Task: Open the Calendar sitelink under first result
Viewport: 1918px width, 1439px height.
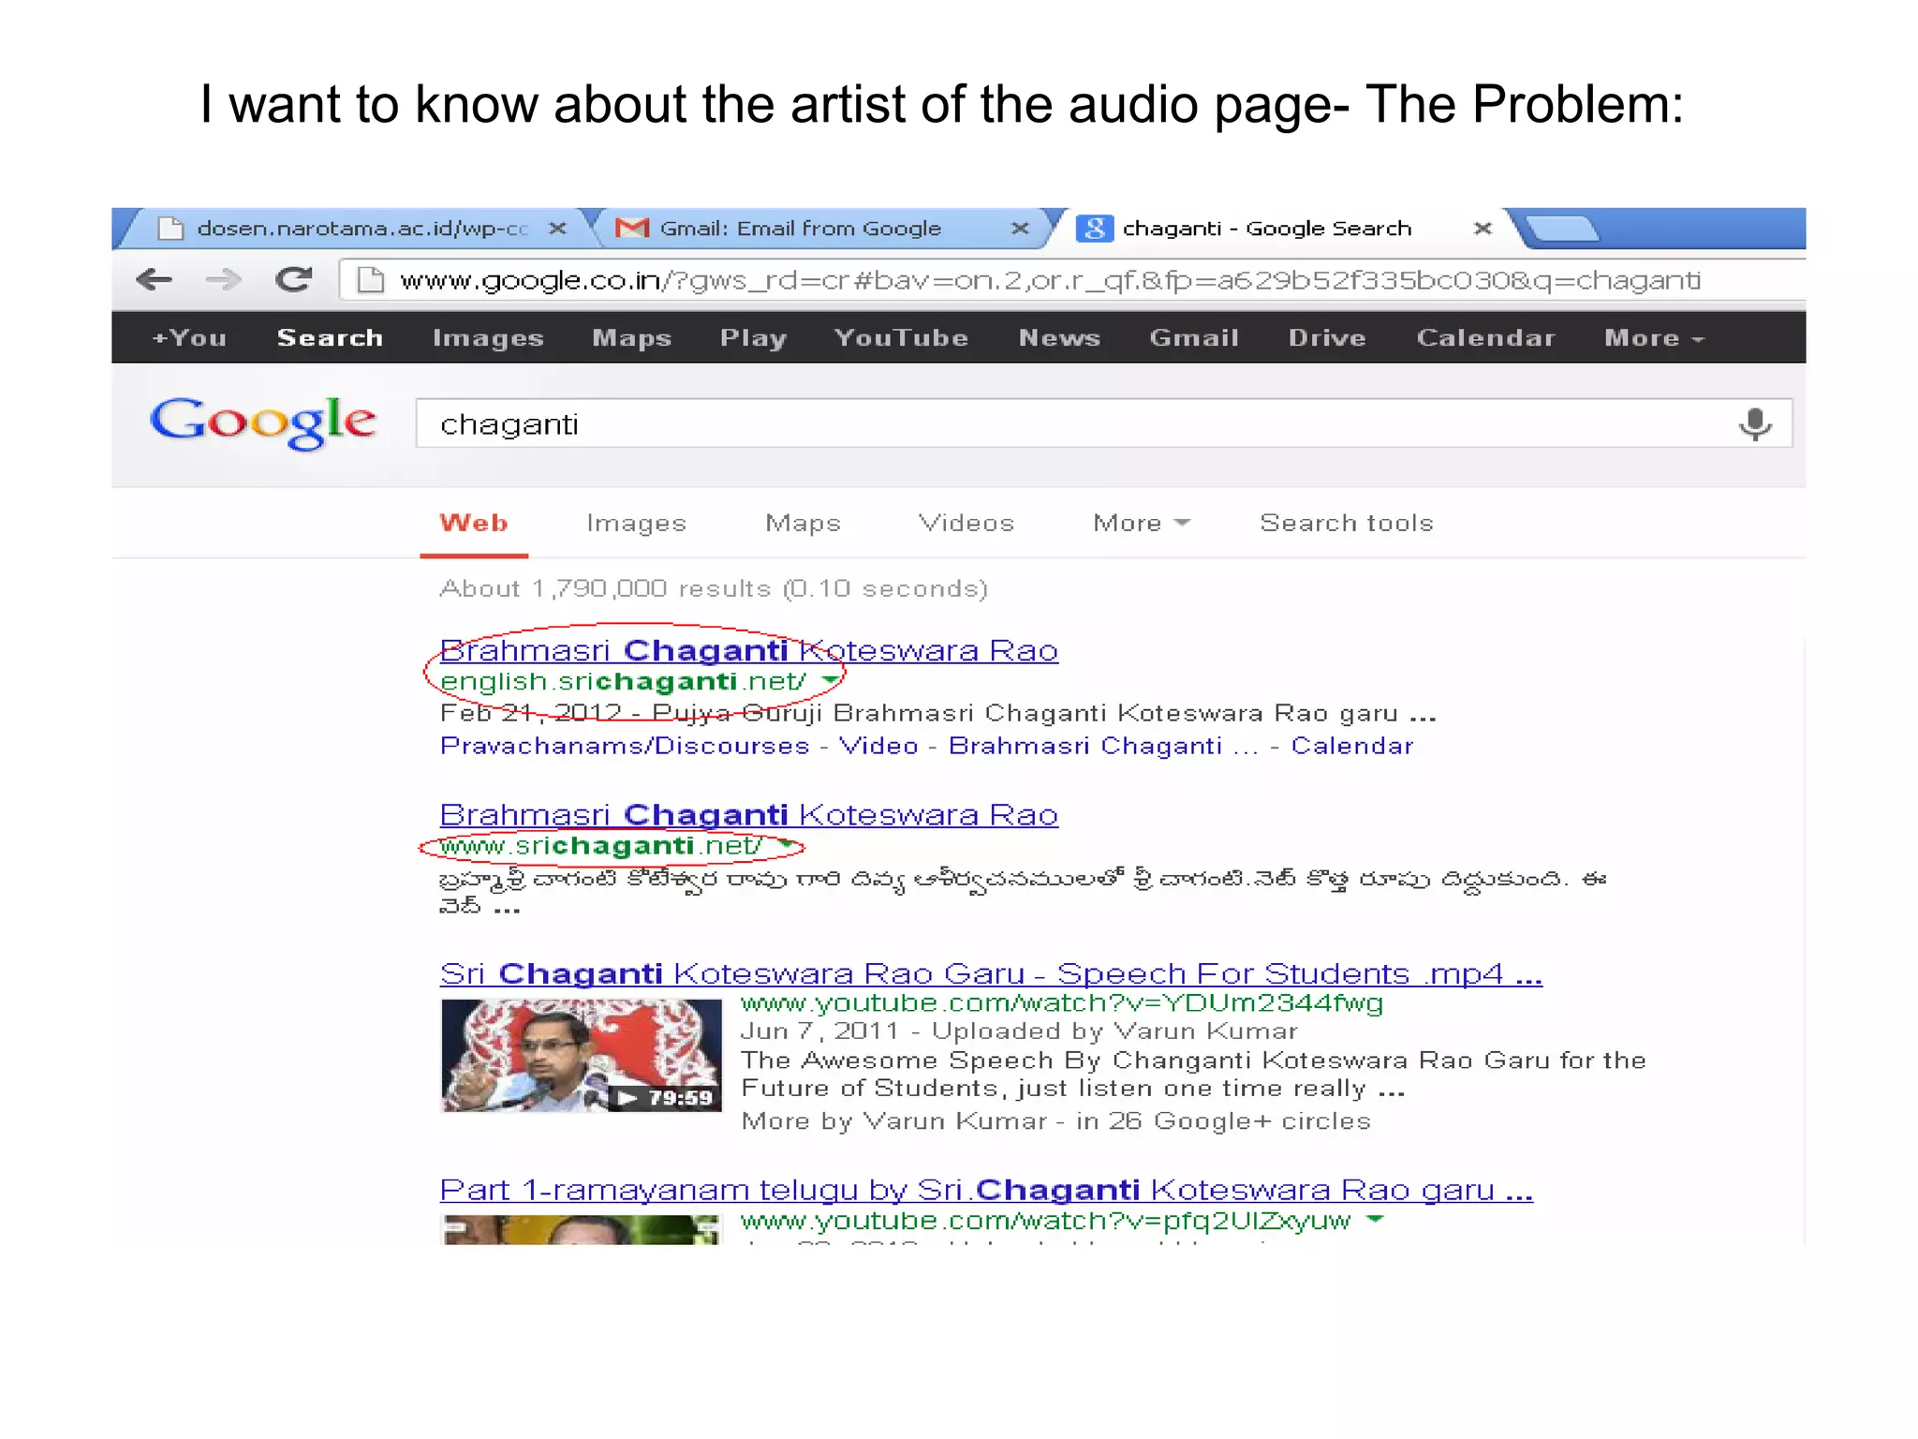Action: click(1351, 746)
